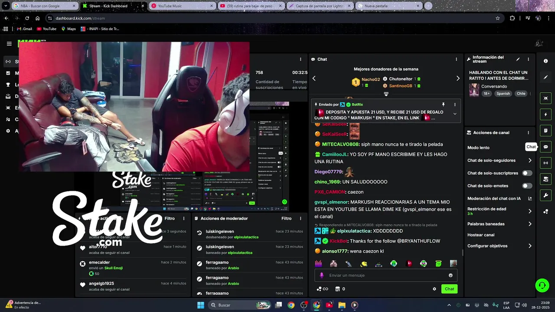The image size is (555, 312).
Task: Expand Chat de solo-seguidores options
Action: 530,160
